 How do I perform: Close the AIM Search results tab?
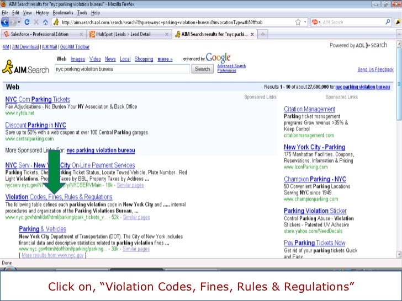[x=252, y=34]
